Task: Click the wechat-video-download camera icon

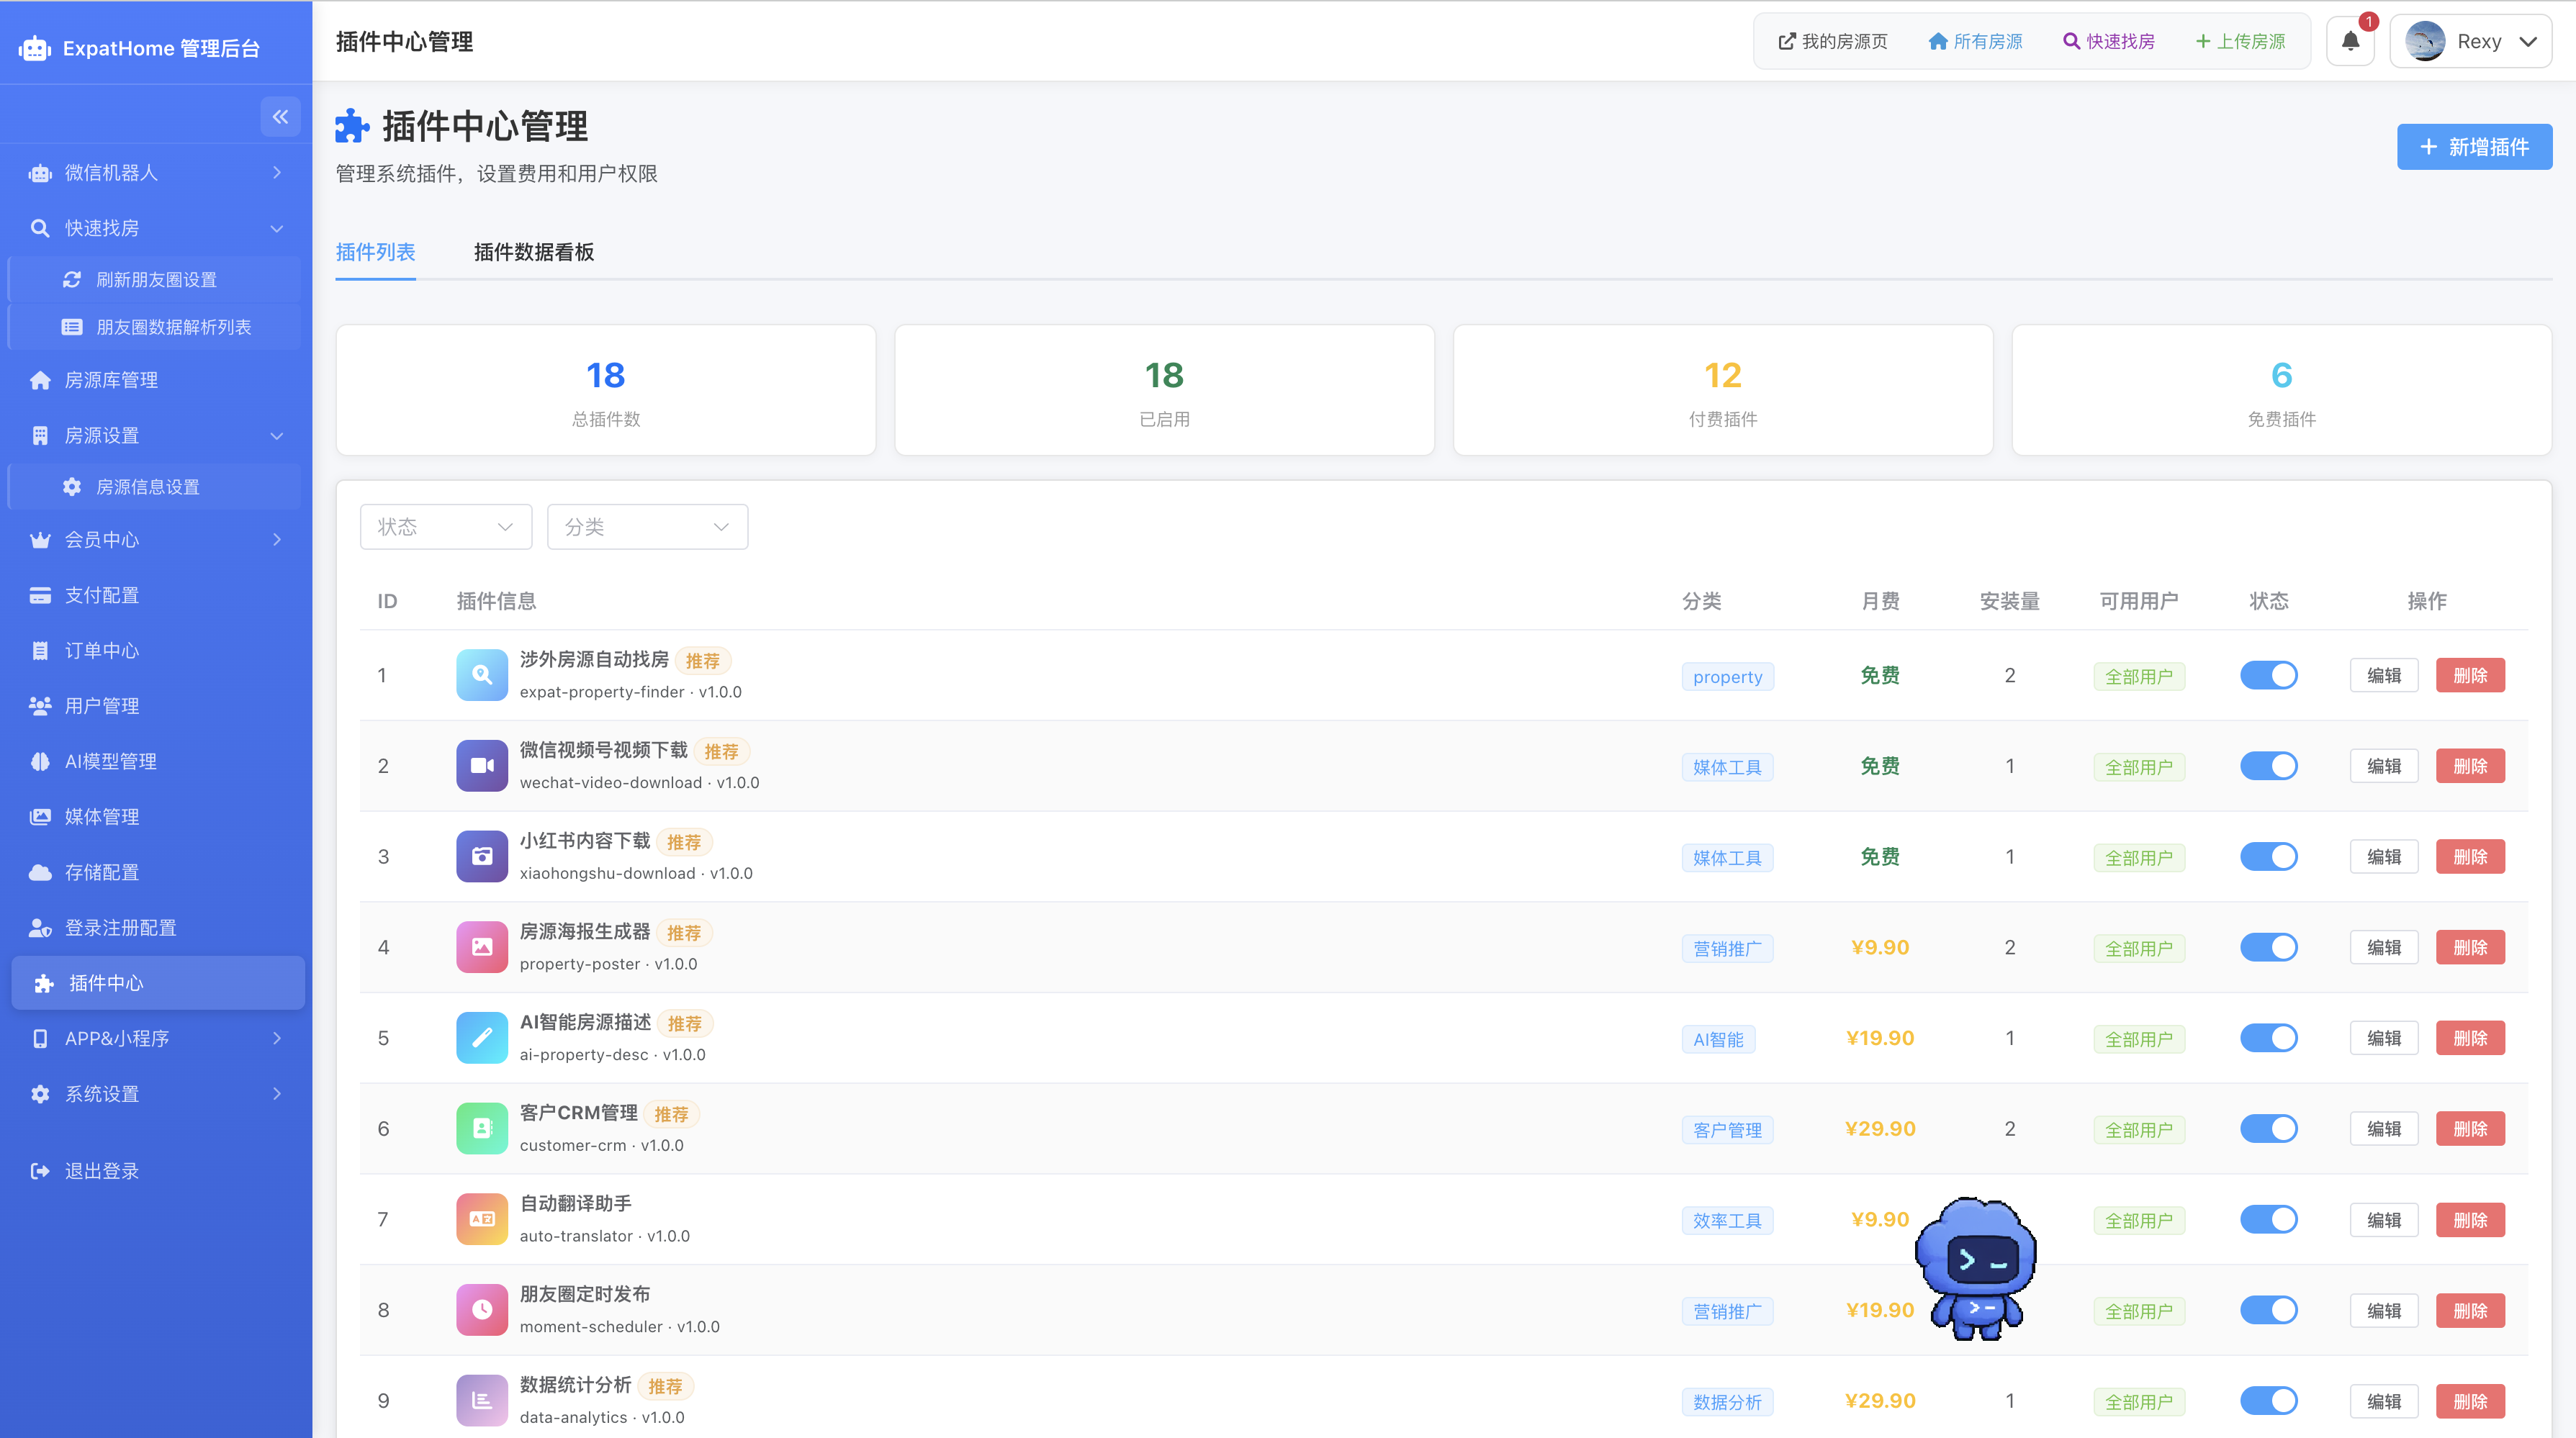Action: 482,766
